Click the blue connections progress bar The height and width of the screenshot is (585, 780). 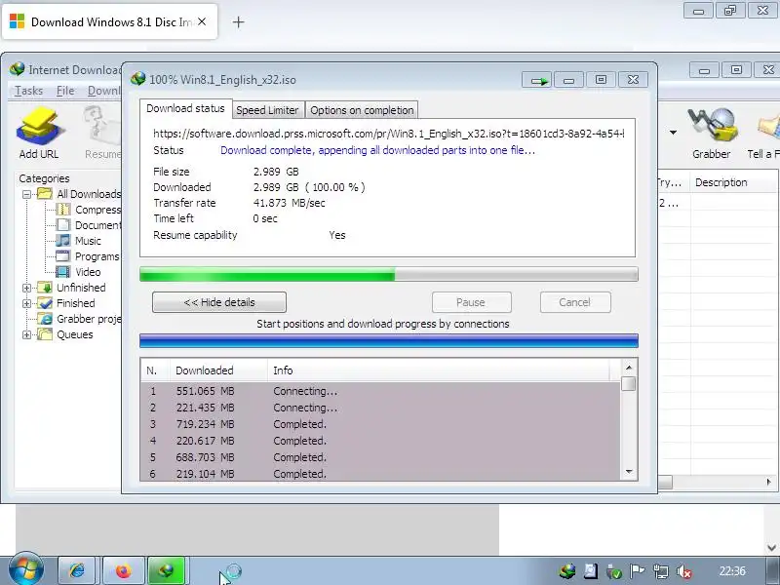[x=388, y=340]
